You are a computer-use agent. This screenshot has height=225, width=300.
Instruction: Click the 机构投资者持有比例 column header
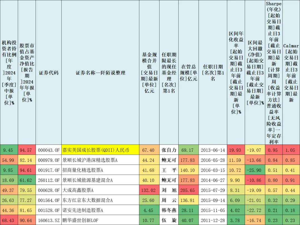9,73
